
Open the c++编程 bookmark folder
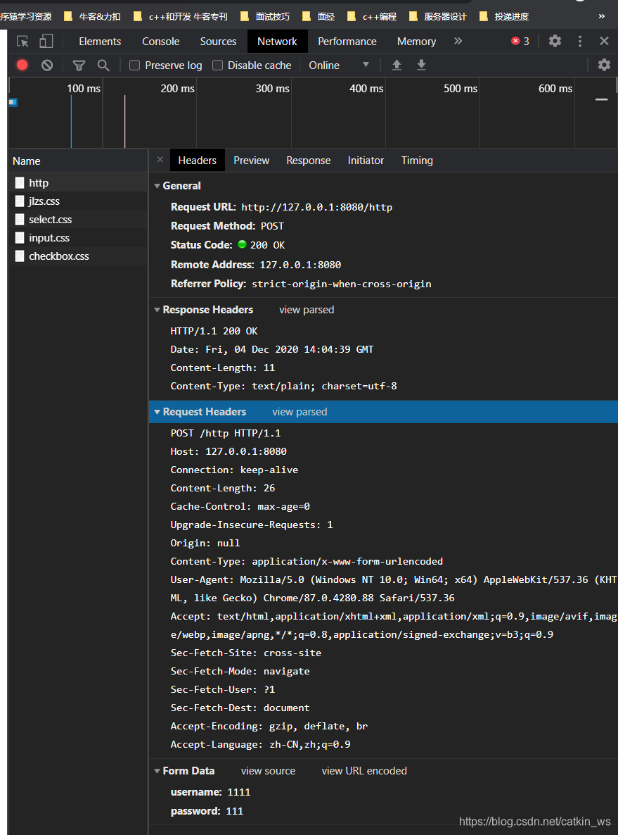372,16
